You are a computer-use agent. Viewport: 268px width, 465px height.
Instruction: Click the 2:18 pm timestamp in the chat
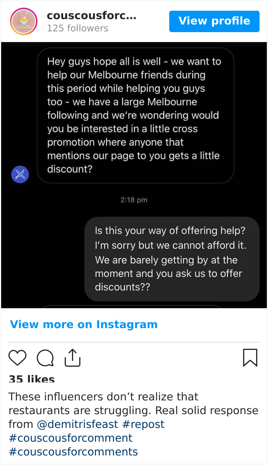(133, 200)
